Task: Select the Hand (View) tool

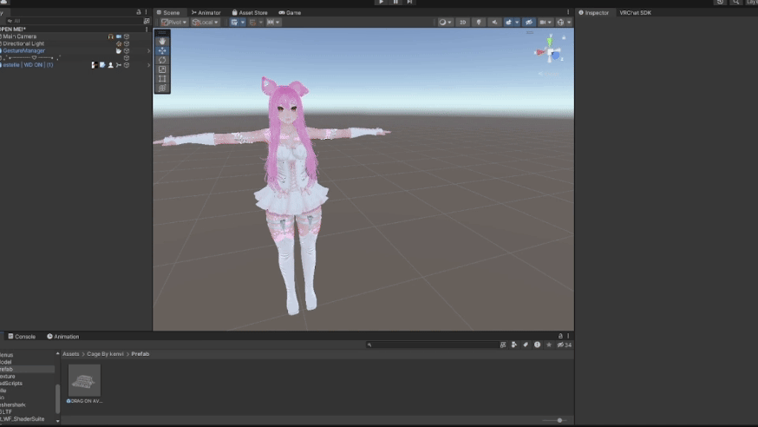Action: [162, 42]
